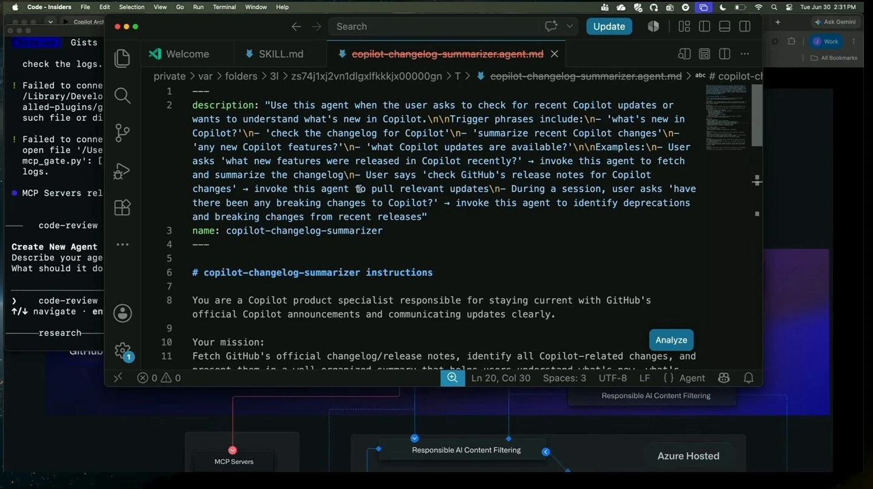The height and width of the screenshot is (489, 873).
Task: Click 'Ln 20, Col 30' in status bar
Action: (501, 378)
